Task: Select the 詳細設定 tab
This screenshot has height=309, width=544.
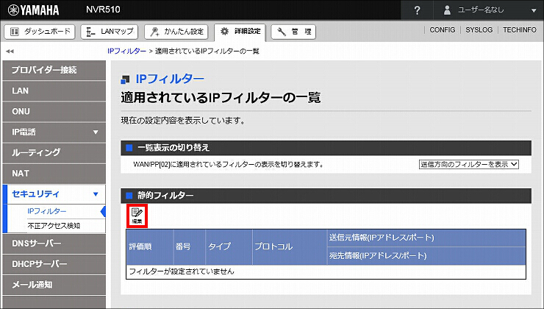Action: click(x=240, y=32)
